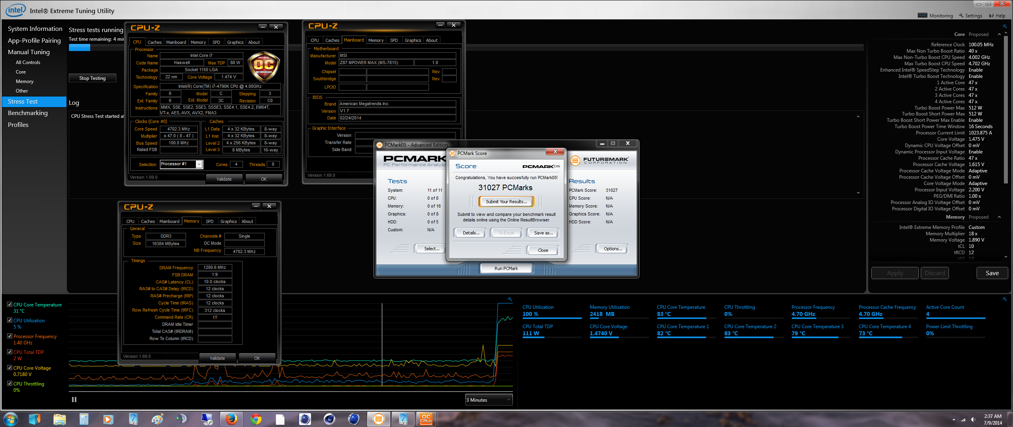1013x427 pixels.
Task: Open the blank document taskbar icon
Action: [280, 419]
